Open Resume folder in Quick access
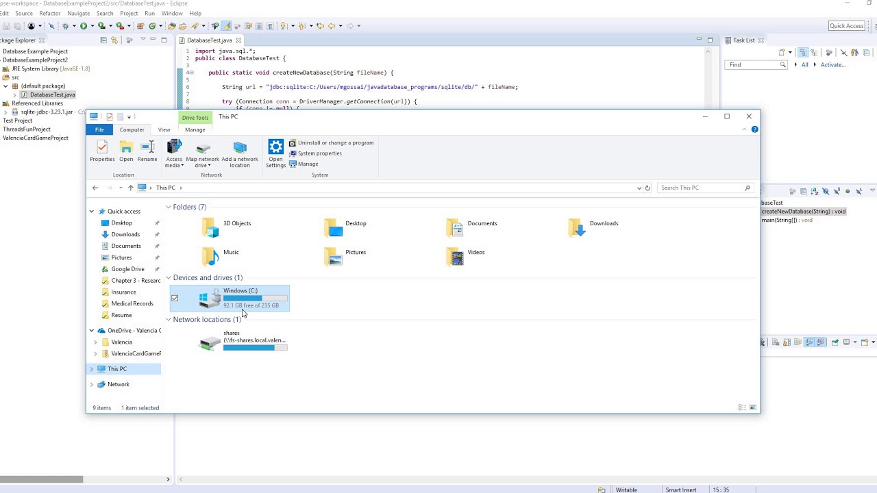Image resolution: width=877 pixels, height=493 pixels. (121, 315)
